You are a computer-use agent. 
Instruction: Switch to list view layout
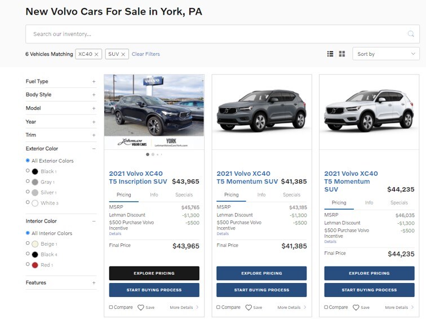tap(330, 54)
